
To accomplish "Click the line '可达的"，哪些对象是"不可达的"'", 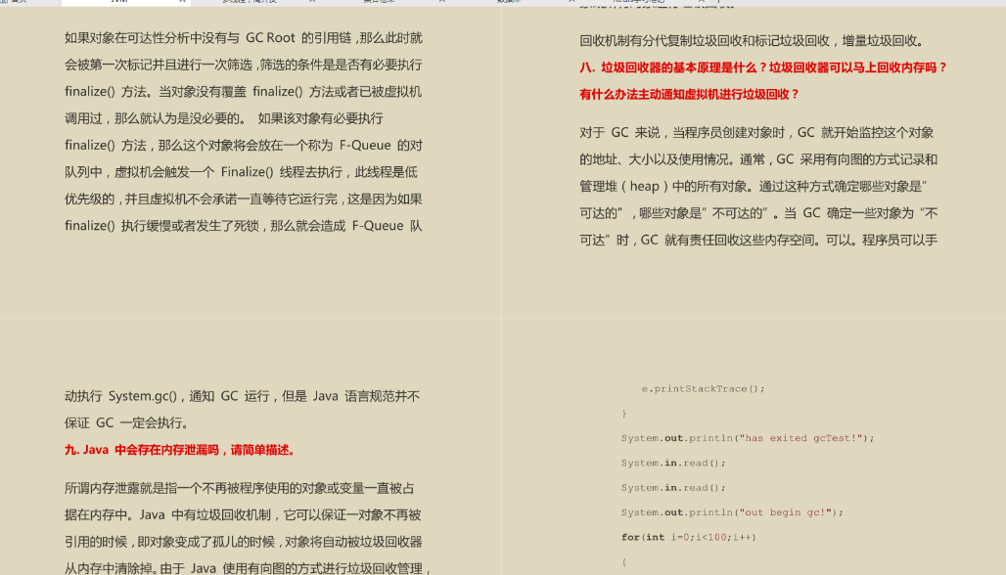I will pos(758,213).
